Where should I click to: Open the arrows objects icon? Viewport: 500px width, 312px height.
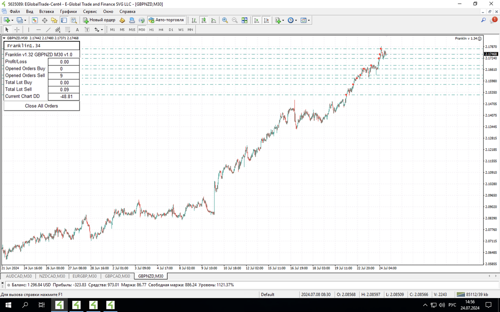[97, 29]
